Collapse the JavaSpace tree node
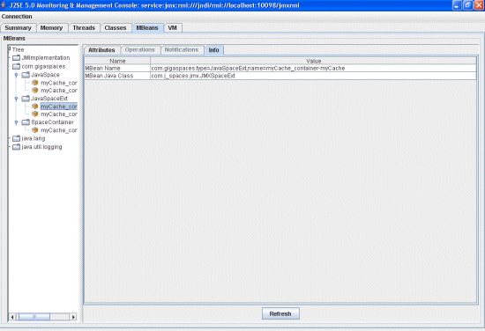485x331 pixels. pos(16,75)
